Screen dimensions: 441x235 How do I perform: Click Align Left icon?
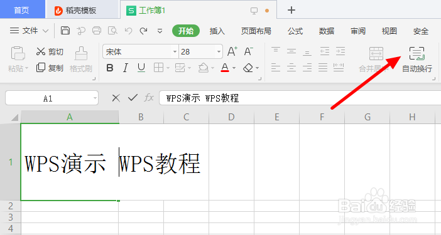(276, 67)
